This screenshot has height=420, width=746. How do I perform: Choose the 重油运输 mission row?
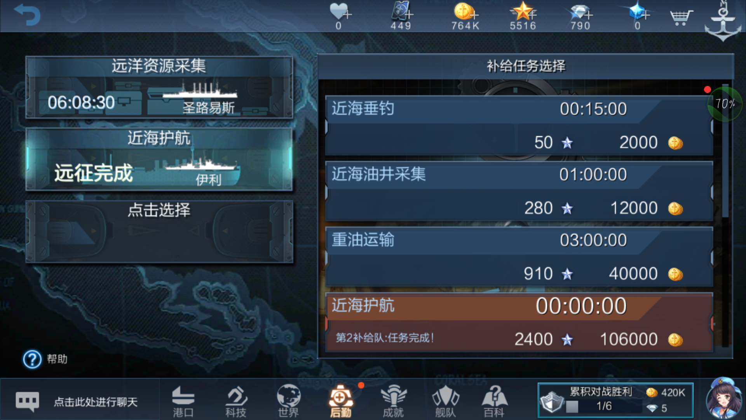519,257
